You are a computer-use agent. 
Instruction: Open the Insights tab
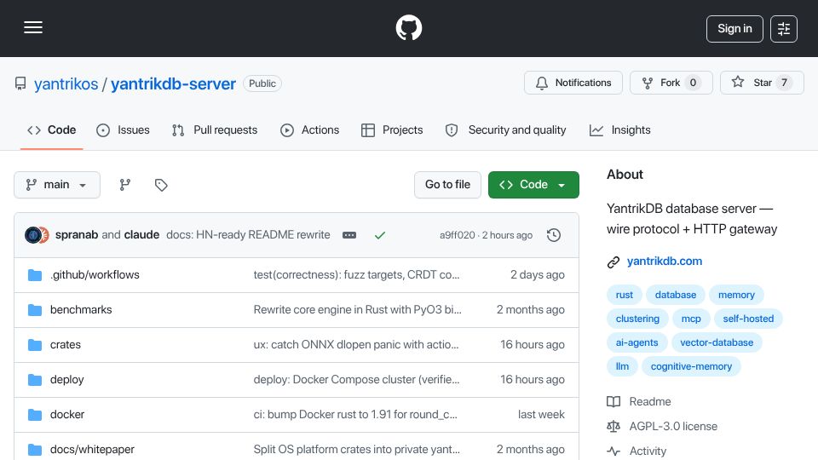[619, 129]
